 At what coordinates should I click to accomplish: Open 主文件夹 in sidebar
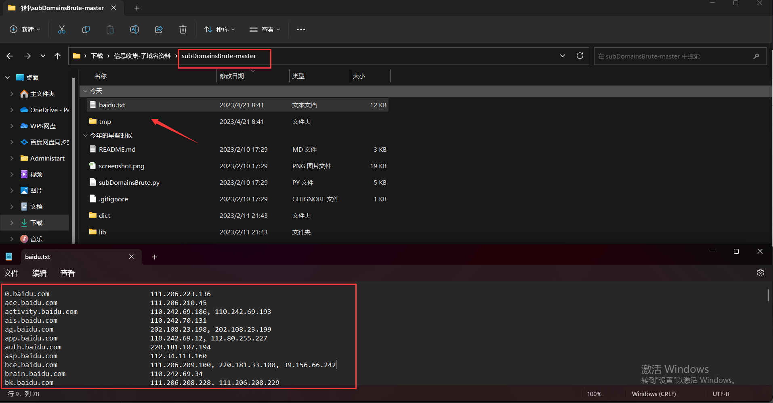[x=42, y=94]
